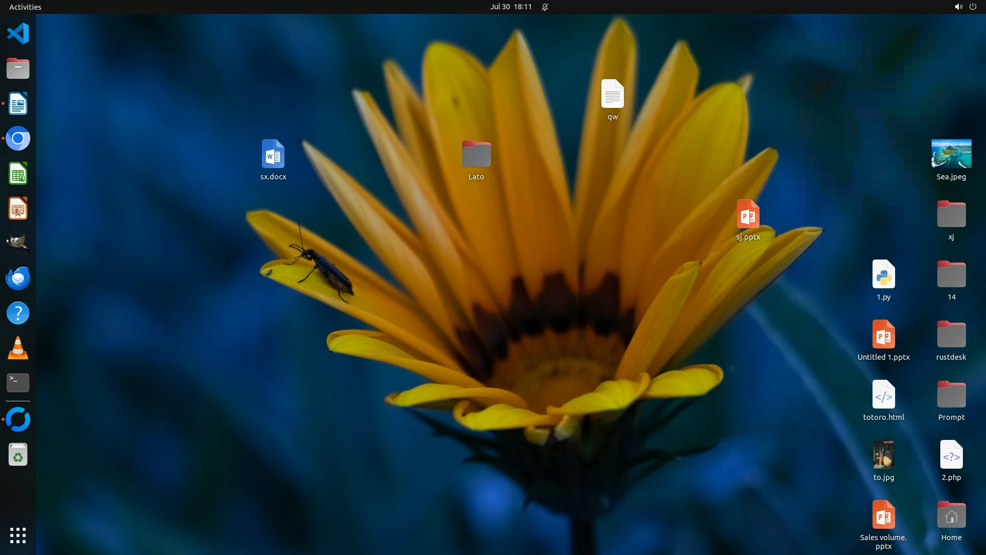Open the Trash in the dock
The height and width of the screenshot is (555, 986).
(18, 455)
